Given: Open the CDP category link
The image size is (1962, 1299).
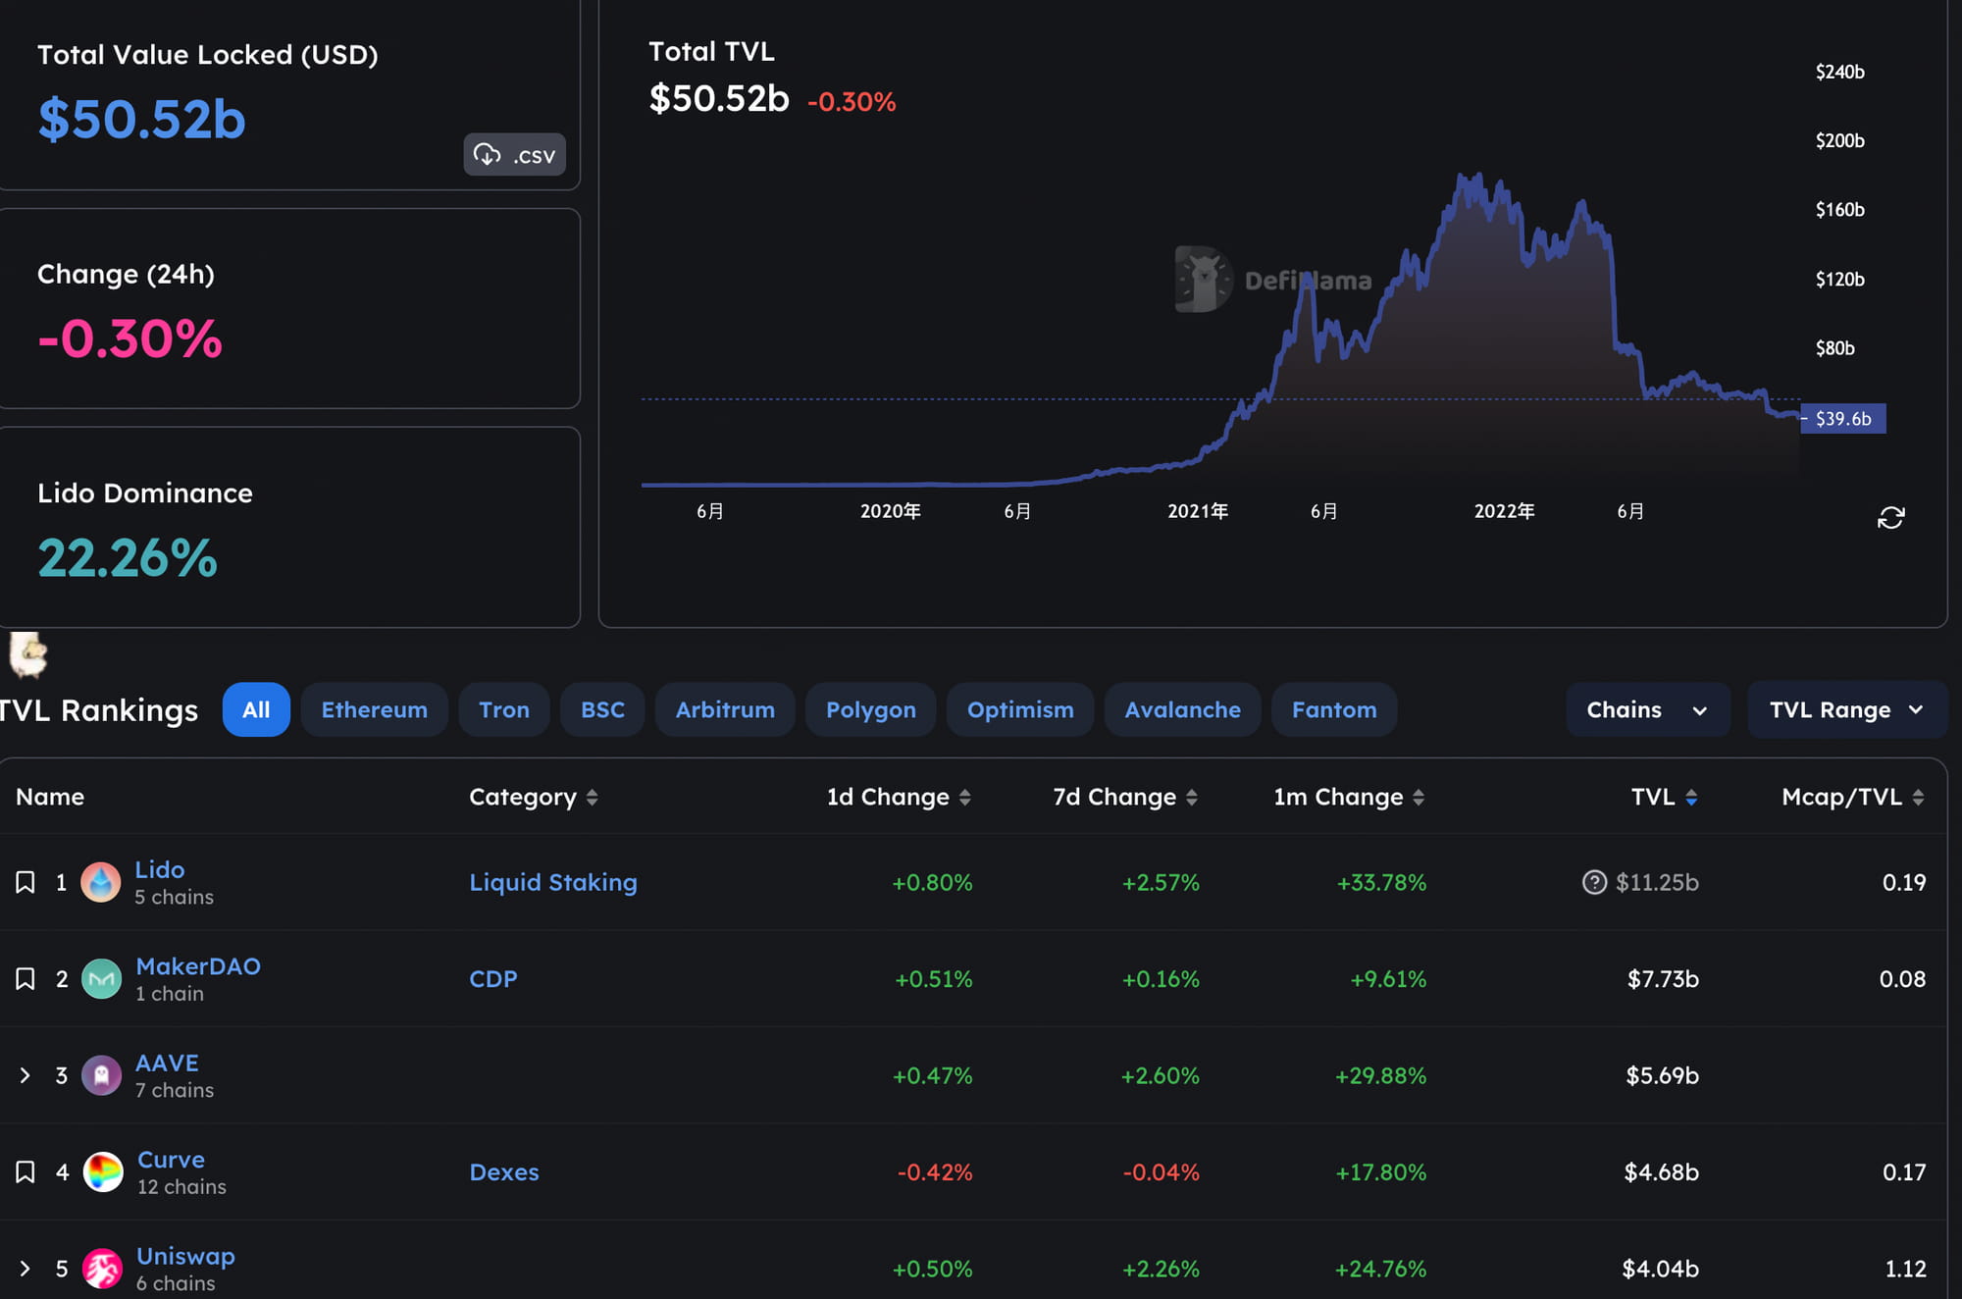Looking at the screenshot, I should [493, 978].
